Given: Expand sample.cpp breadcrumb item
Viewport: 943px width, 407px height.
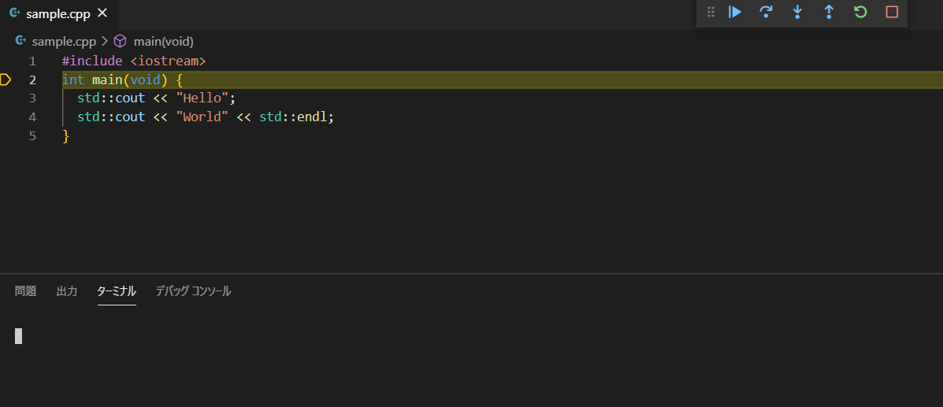Looking at the screenshot, I should pyautogui.click(x=64, y=41).
